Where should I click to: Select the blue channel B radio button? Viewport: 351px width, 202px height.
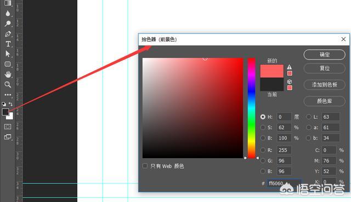click(x=263, y=171)
